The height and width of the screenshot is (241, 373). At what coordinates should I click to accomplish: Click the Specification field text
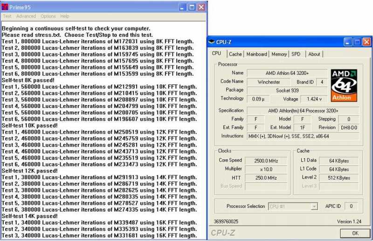[x=303, y=111]
